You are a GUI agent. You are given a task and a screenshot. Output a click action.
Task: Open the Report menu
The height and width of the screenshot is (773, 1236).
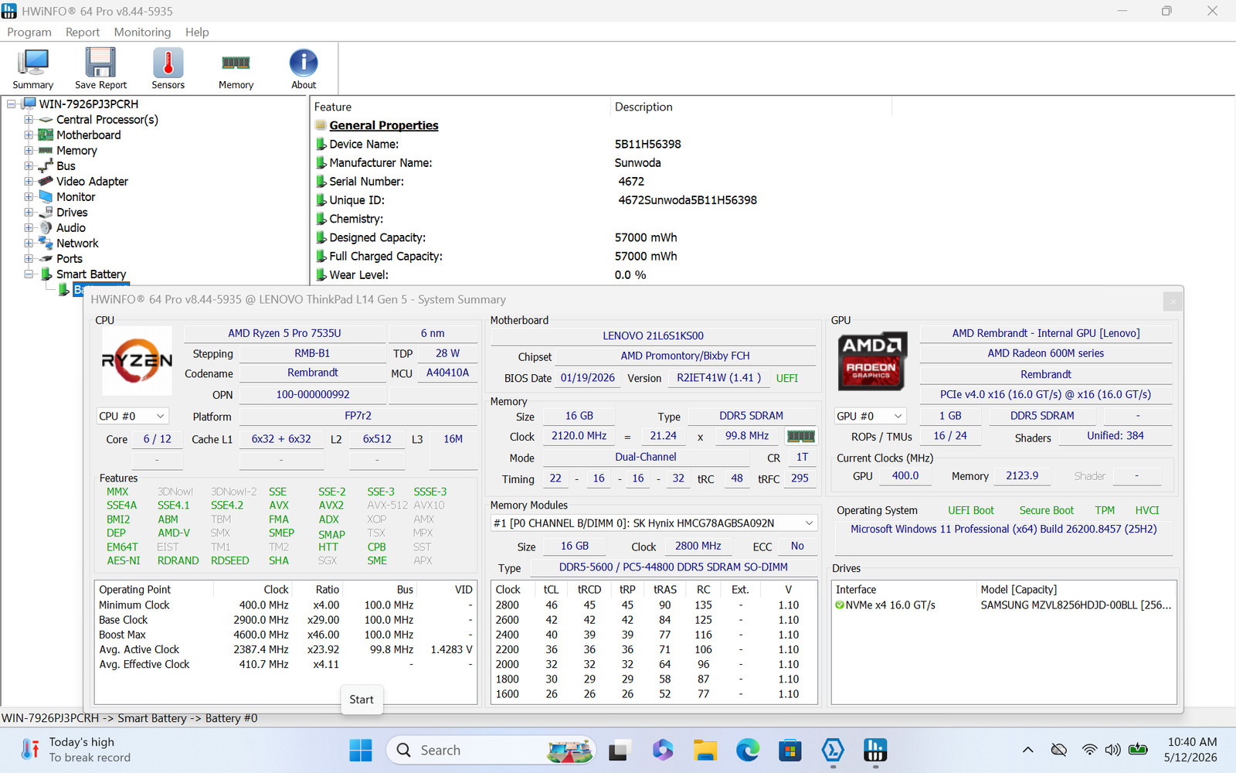(83, 32)
